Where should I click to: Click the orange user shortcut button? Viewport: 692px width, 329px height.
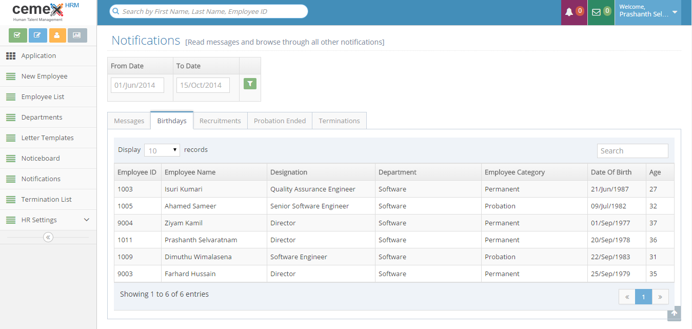57,35
